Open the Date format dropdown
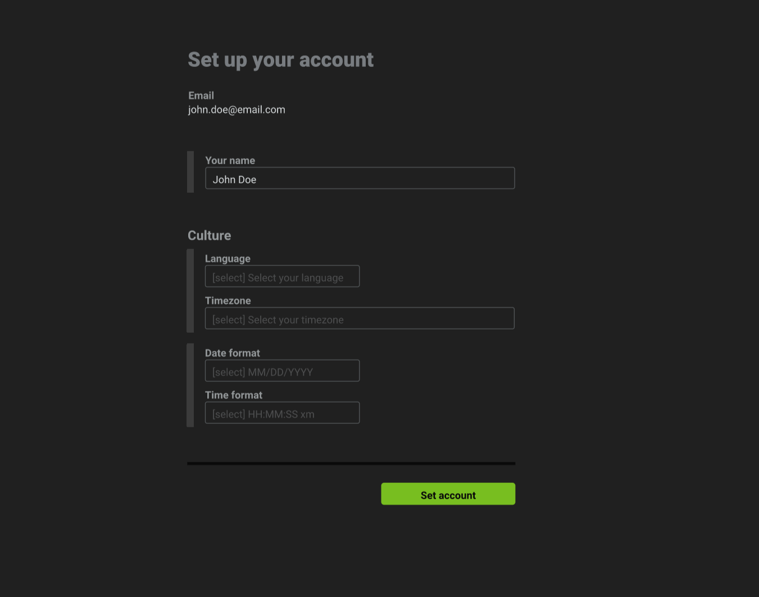The height and width of the screenshot is (597, 759). (x=282, y=371)
